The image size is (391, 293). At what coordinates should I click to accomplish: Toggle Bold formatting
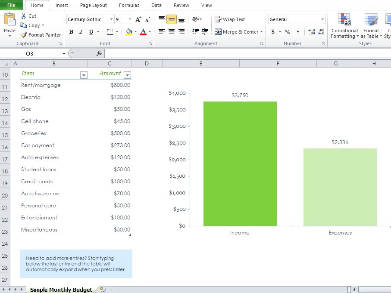71,31
